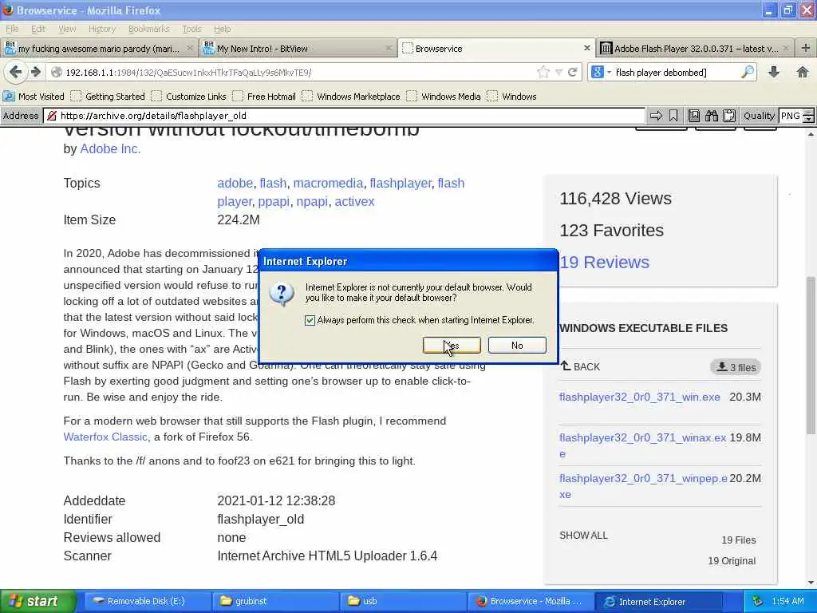Screen dimensions: 817x613
Task: Switch to Removable Disk (E:) taskbar item
Action: [147, 601]
